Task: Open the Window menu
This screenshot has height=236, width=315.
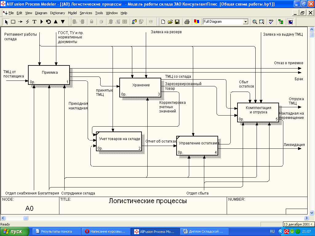Action: coord(112,13)
